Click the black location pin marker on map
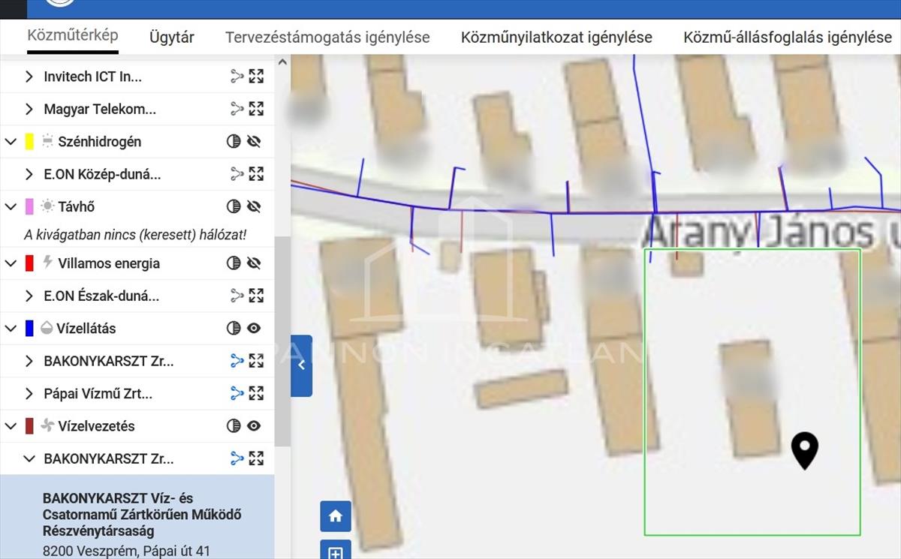This screenshot has height=559, width=901. (805, 450)
